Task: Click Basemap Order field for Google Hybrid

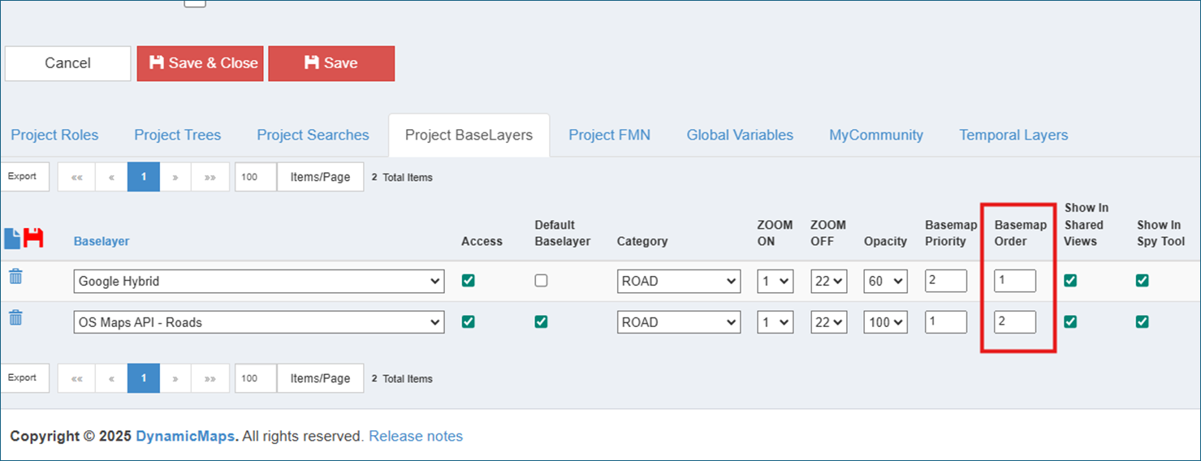Action: 1015,281
